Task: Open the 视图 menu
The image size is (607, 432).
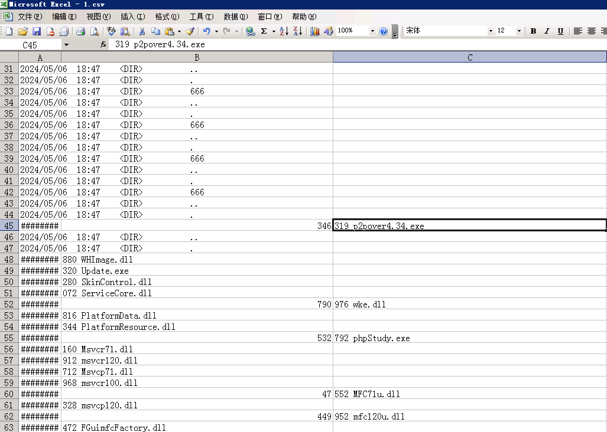Action: [x=98, y=17]
